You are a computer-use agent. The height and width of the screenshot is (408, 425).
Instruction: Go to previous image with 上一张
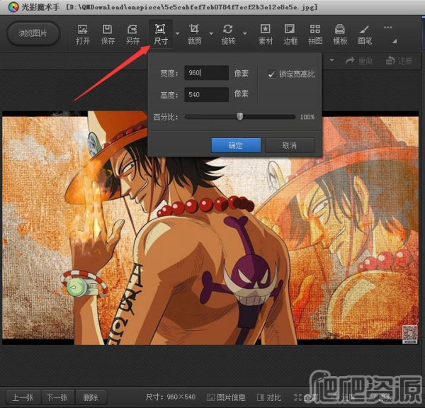click(x=23, y=397)
